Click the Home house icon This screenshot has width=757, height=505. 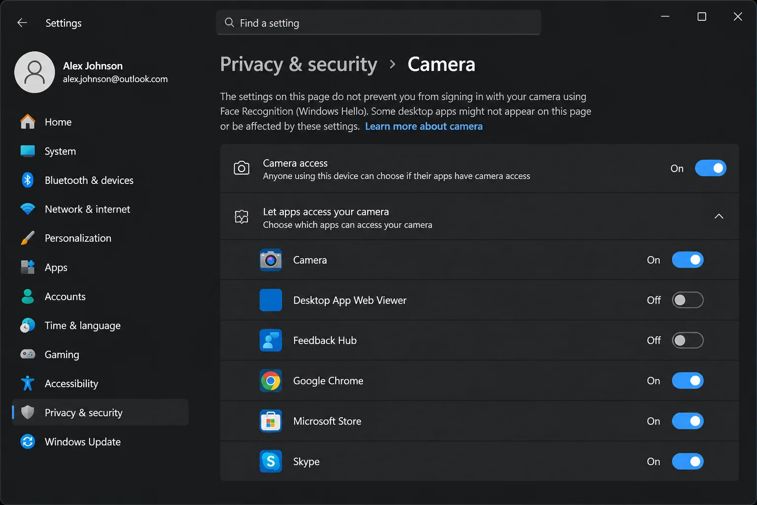coord(28,122)
